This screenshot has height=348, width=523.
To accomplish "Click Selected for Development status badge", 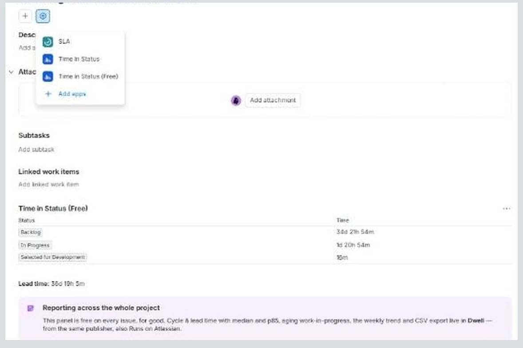I will pos(53,257).
